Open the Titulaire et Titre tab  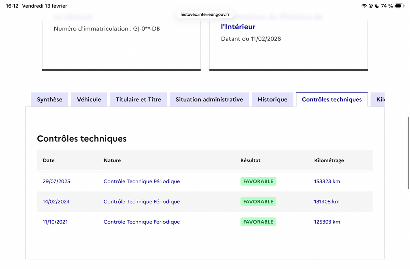[138, 99]
